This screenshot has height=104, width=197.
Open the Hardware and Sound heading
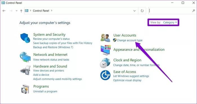(50, 66)
